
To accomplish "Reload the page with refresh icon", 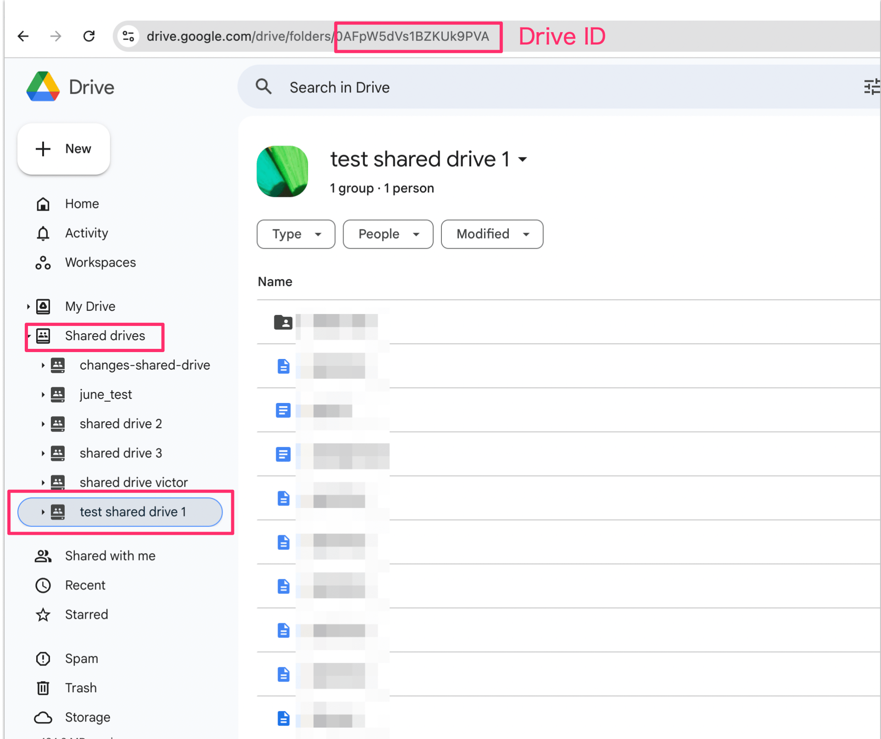I will [89, 36].
